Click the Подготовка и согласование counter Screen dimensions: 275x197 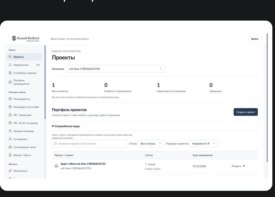pos(171,88)
